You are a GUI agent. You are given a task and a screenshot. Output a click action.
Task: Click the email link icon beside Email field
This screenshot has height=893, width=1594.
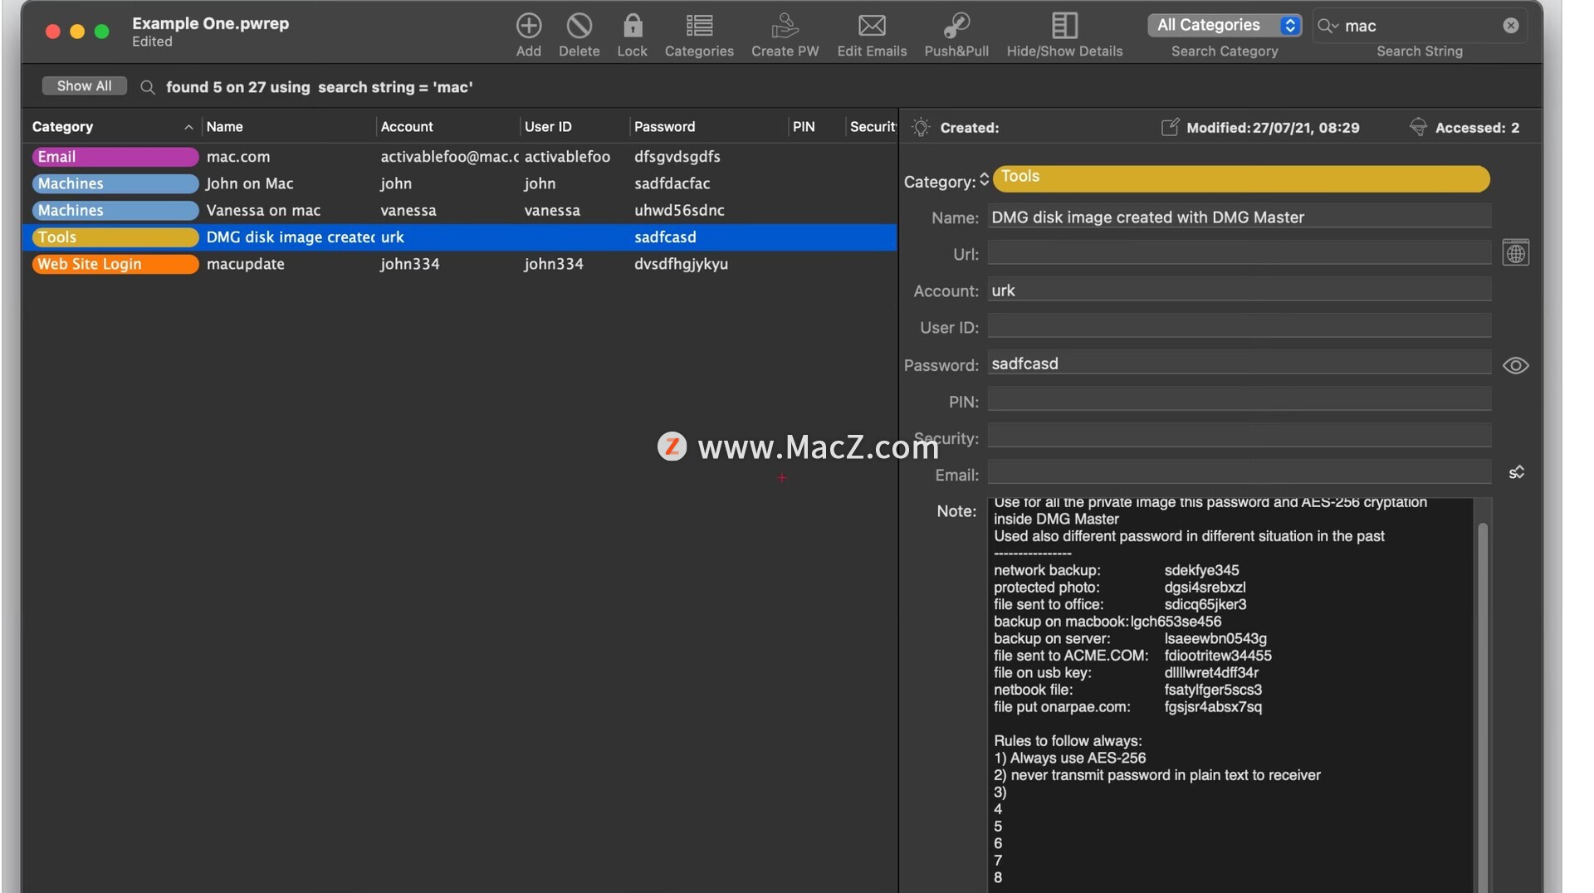pyautogui.click(x=1517, y=472)
